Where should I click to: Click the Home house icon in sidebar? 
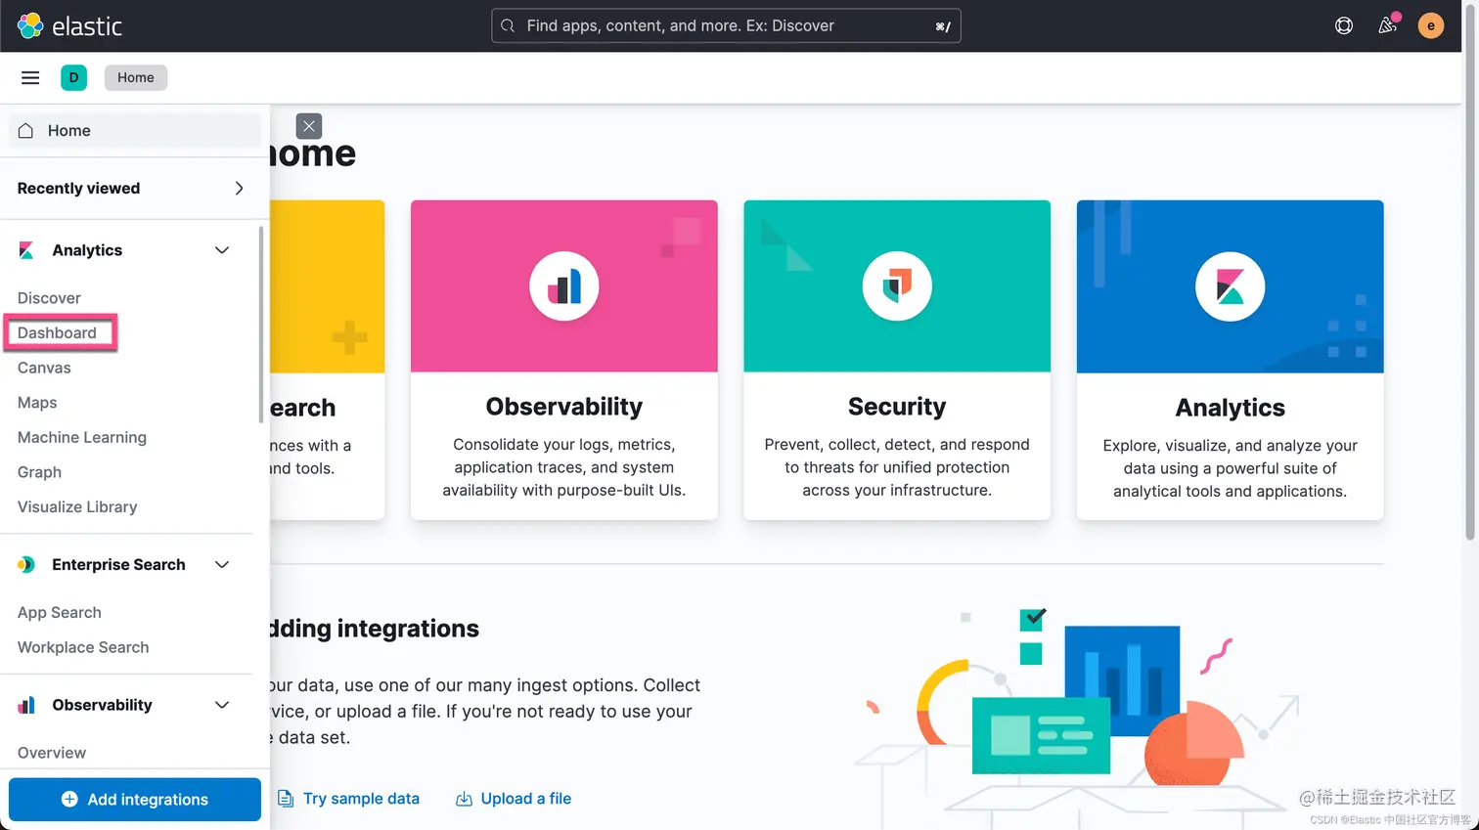click(26, 130)
